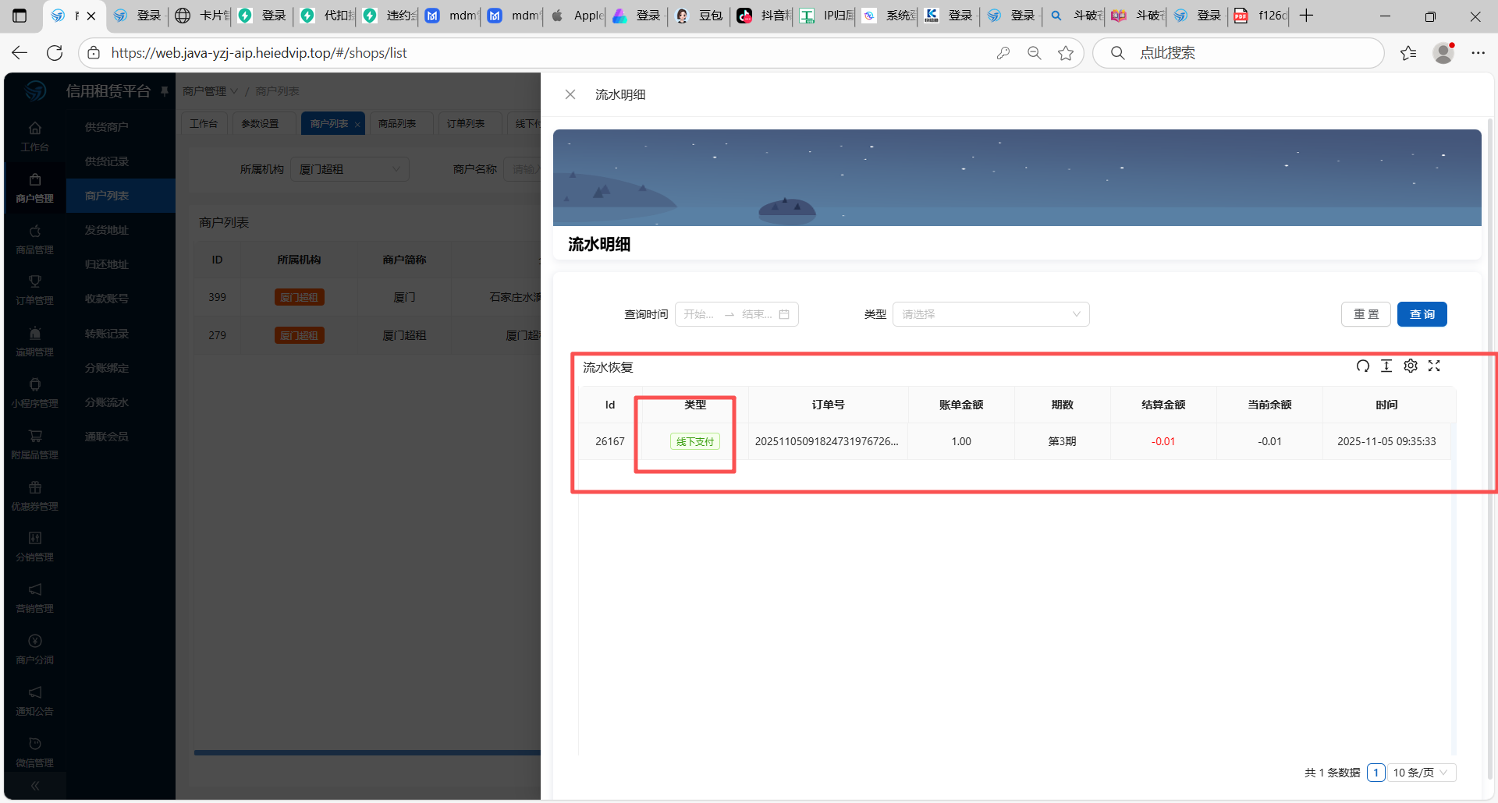Click the table refresh icon

[1362, 366]
